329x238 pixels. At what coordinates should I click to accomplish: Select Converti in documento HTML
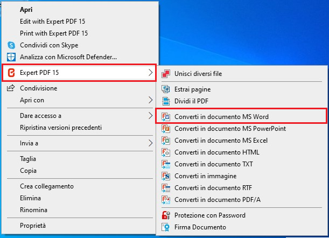click(242, 152)
